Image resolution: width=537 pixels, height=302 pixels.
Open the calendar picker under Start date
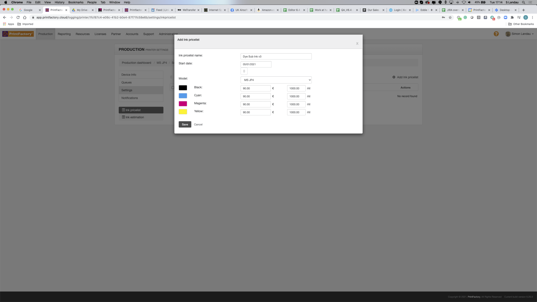244,71
